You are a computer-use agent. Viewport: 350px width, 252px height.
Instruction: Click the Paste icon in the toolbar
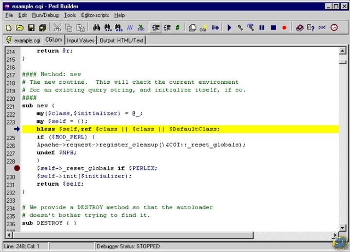pos(80,28)
